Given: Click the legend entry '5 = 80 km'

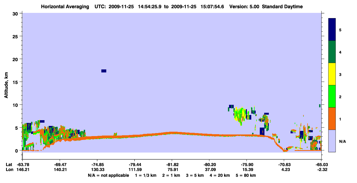Looking at the screenshot, I should pyautogui.click(x=245, y=175).
